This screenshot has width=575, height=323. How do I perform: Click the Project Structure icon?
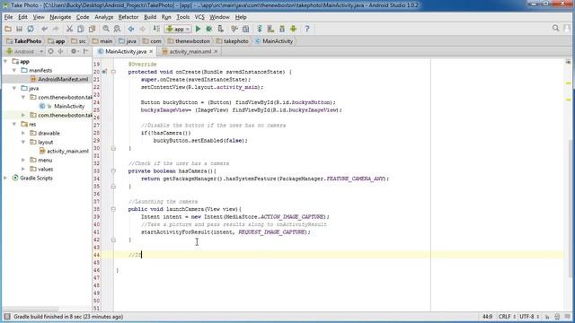[x=245, y=29]
